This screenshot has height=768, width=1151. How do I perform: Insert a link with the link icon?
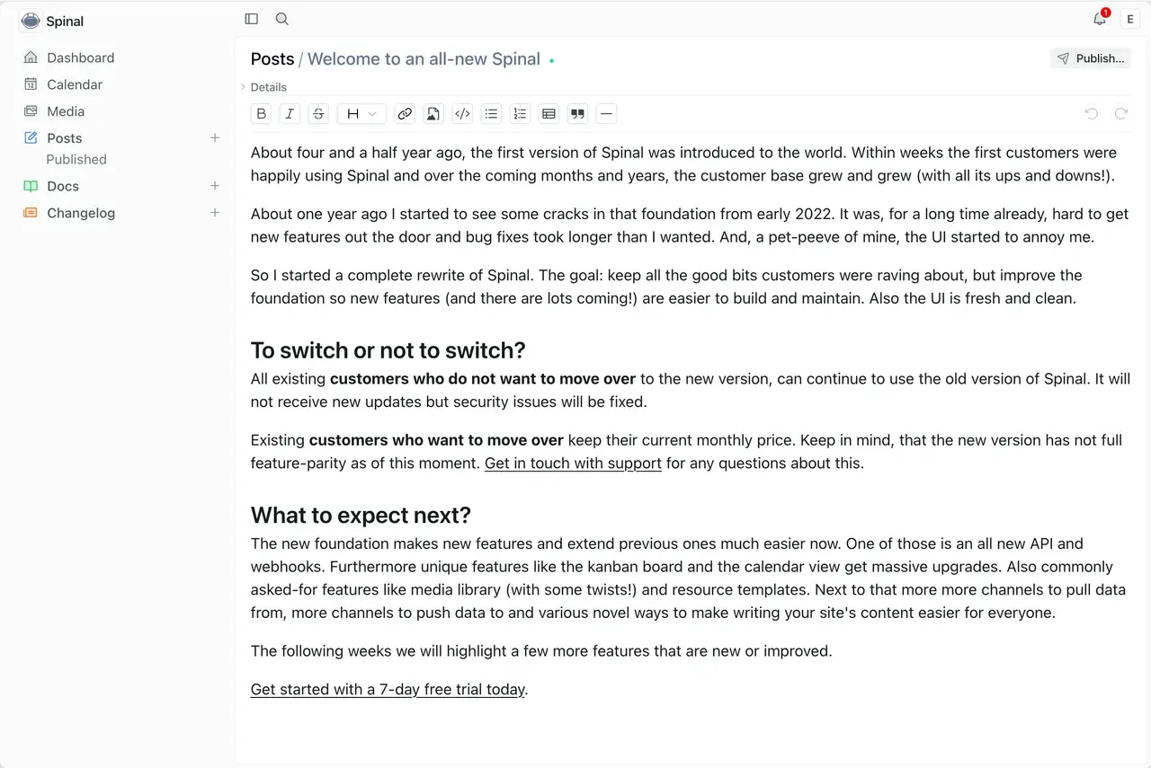pos(405,113)
